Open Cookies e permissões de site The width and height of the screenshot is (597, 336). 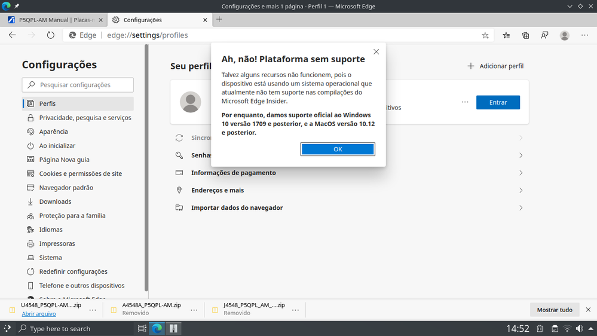(x=78, y=173)
